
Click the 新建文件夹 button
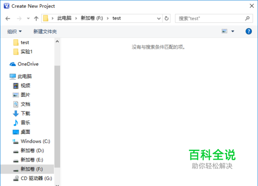coord(45,32)
